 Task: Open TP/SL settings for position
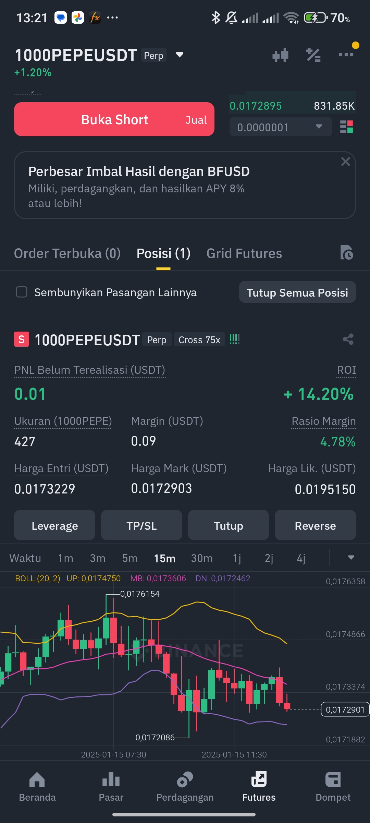click(141, 525)
